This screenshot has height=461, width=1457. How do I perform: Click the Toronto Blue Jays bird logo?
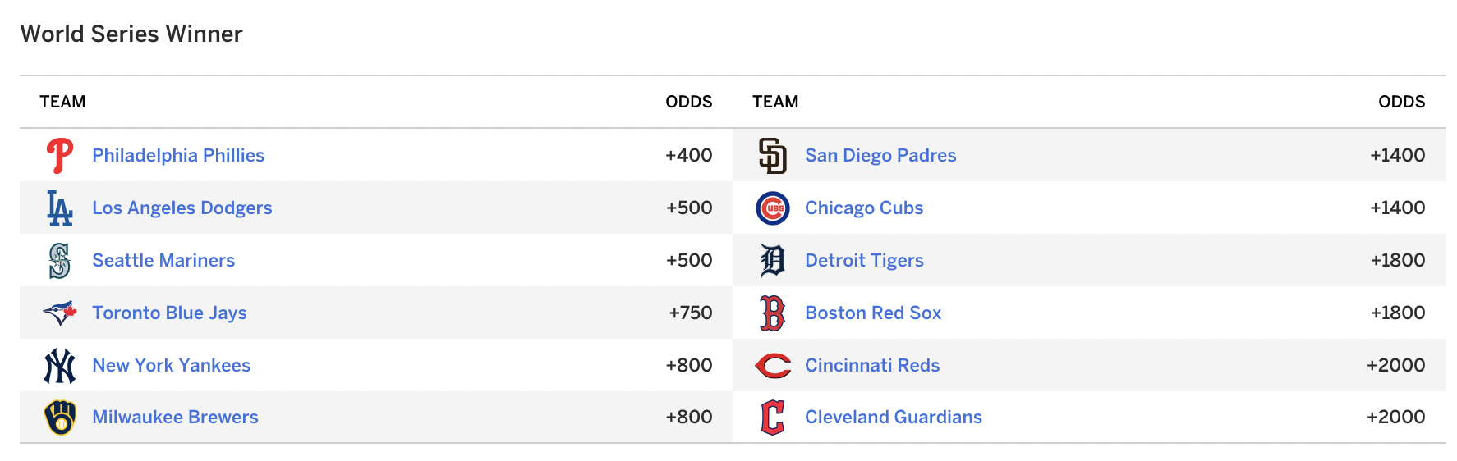[x=60, y=313]
